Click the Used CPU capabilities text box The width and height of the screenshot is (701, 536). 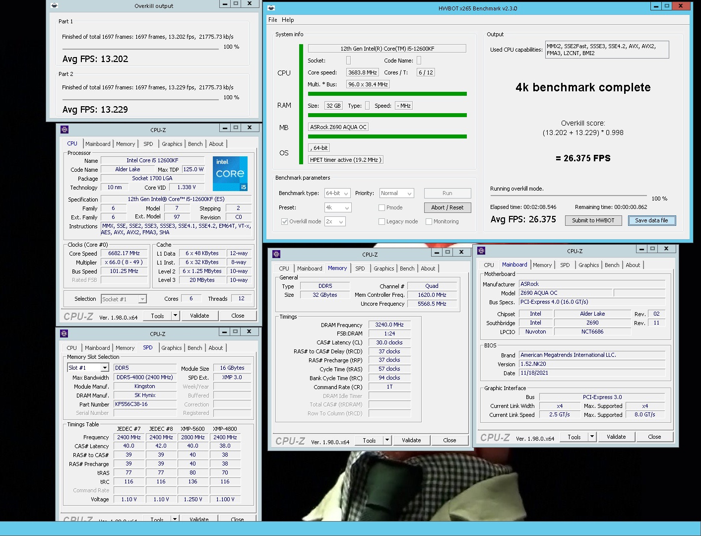click(607, 50)
